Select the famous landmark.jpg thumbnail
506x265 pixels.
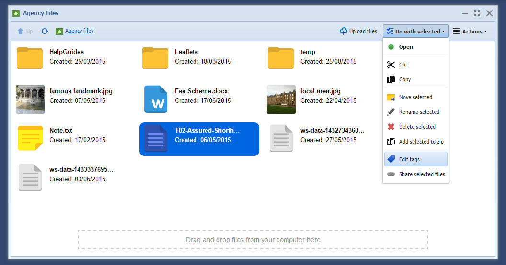point(30,99)
